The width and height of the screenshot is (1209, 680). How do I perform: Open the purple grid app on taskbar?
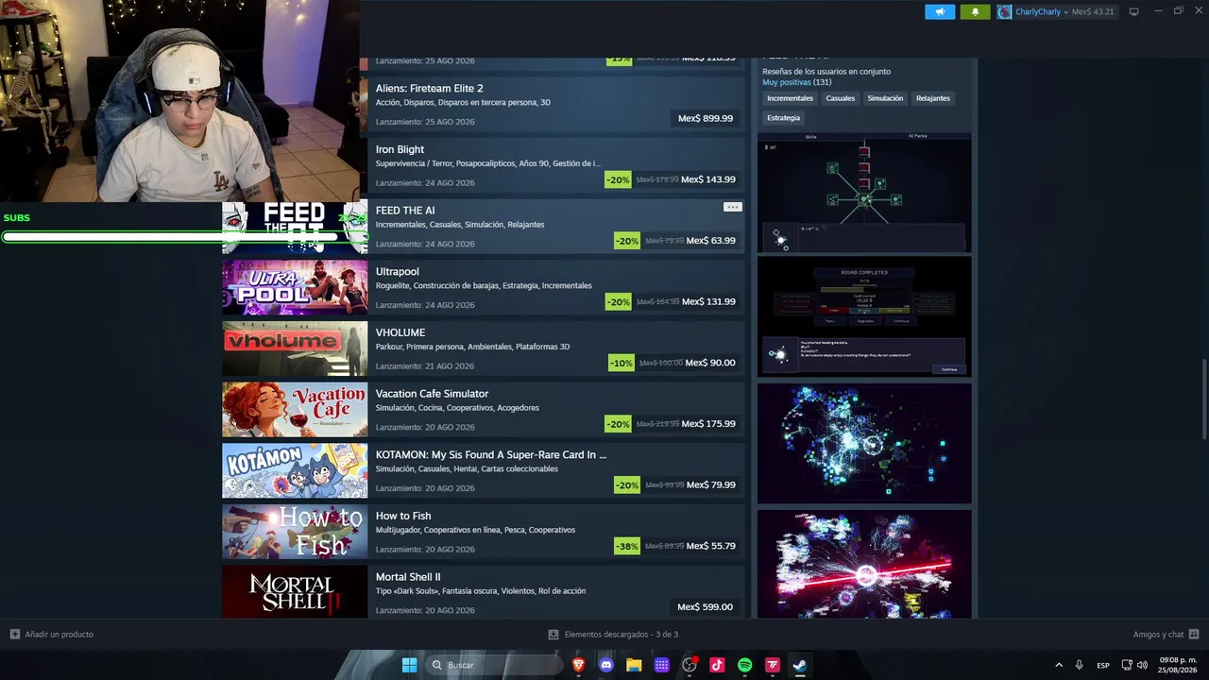662,665
